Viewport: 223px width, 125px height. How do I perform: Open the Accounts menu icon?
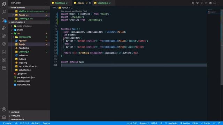(4, 109)
